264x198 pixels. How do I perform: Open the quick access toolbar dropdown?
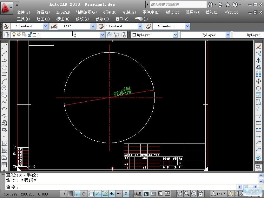click(x=17, y=5)
